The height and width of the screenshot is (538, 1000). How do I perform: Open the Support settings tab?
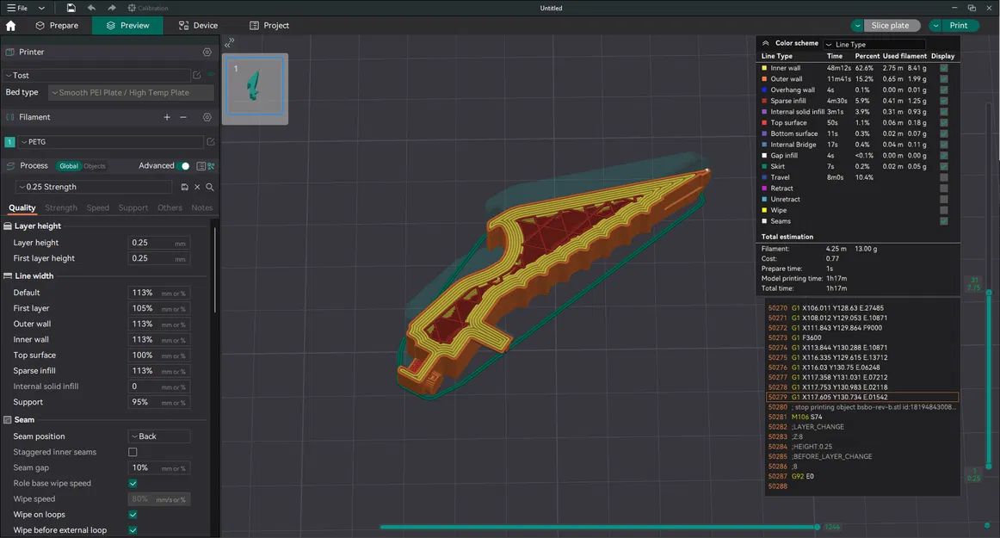click(133, 208)
